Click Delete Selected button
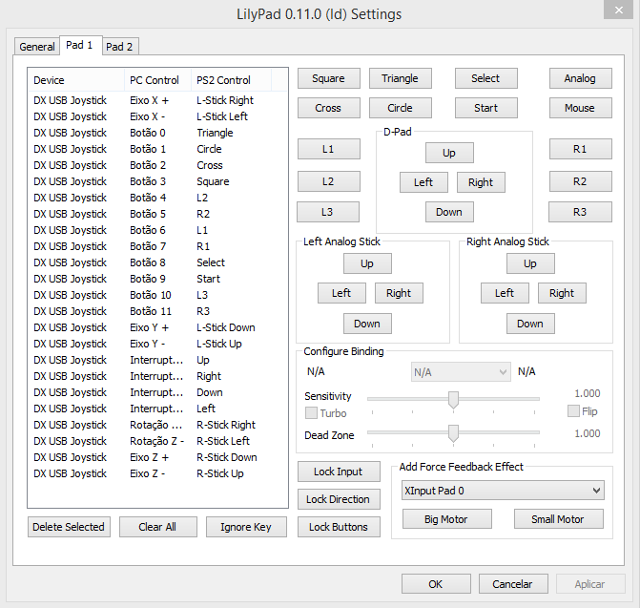Screen dimensions: 640x608 click(69, 527)
